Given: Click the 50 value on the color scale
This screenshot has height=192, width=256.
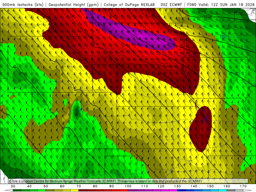Looking at the screenshot, I should point(46,186).
